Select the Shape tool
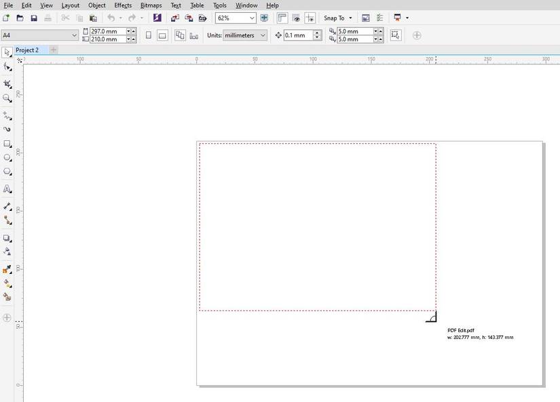Image resolution: width=560 pixels, height=402 pixels. (x=7, y=66)
